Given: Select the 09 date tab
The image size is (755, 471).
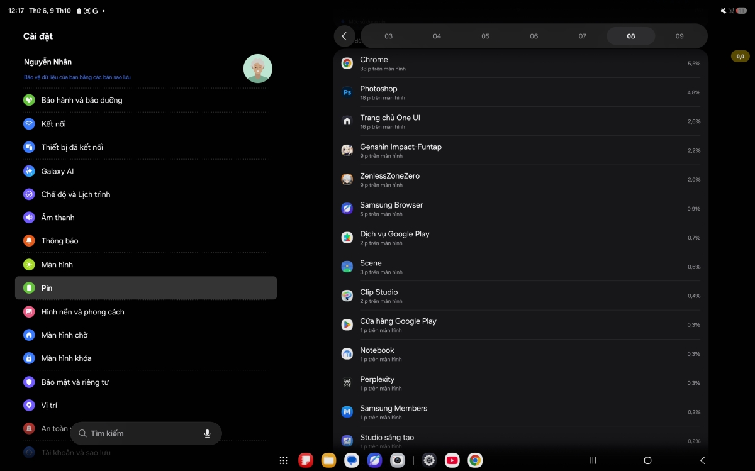Looking at the screenshot, I should [x=679, y=36].
